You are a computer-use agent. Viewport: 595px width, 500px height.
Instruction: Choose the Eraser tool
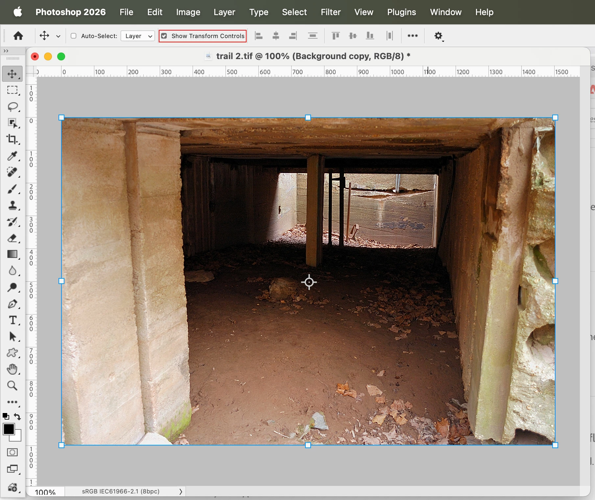(12, 238)
